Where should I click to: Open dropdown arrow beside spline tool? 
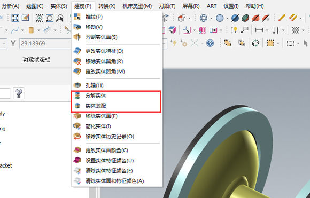point(22,30)
